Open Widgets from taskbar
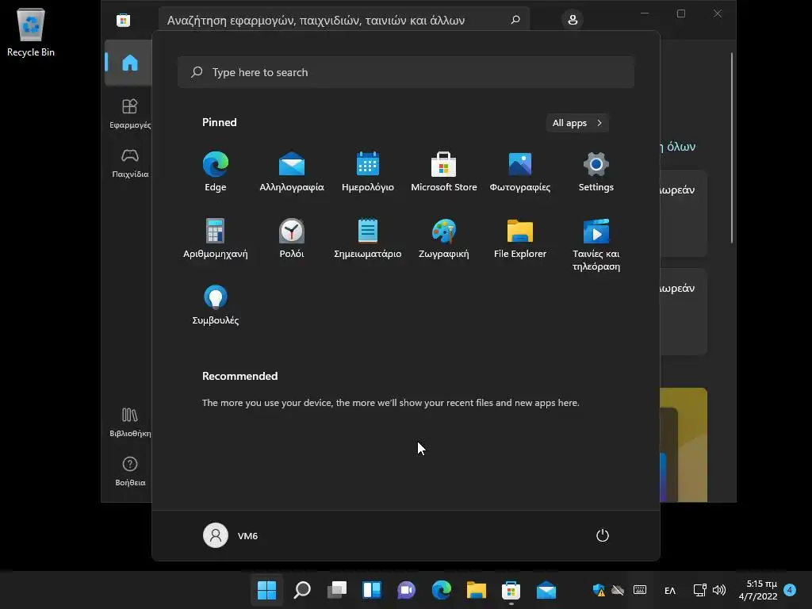 click(x=372, y=590)
